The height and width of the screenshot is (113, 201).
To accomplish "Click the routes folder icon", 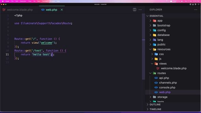I will 155,73.
